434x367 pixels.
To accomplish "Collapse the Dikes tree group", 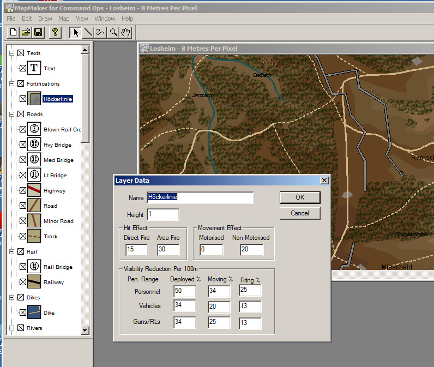I will (x=11, y=298).
